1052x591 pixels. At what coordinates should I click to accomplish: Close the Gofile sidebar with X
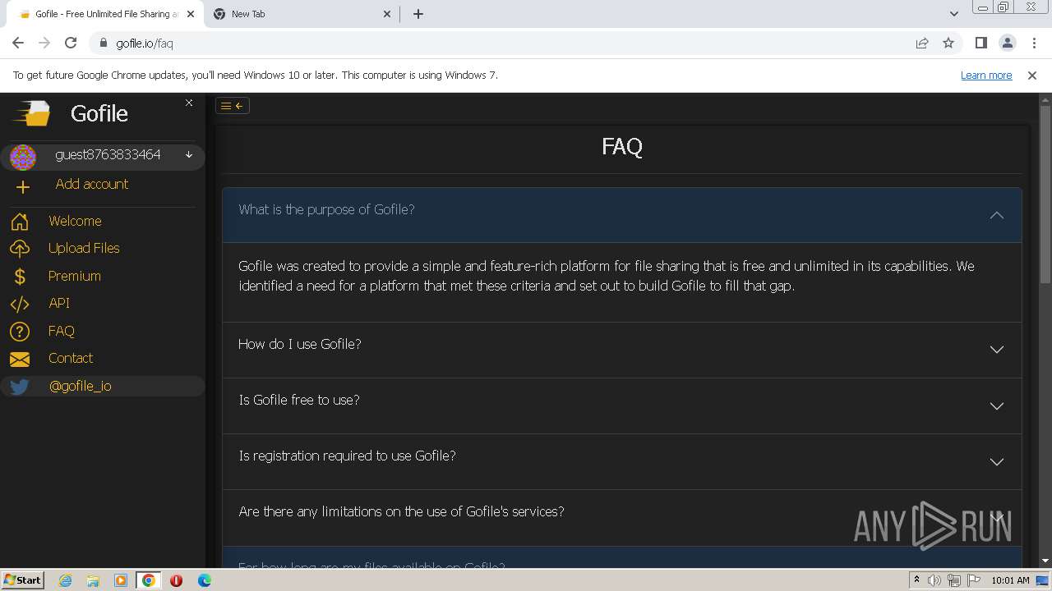[189, 103]
